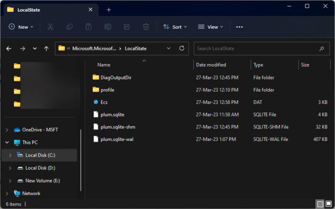Sort by the Type column header
Screen dimensions: 335x209
[258, 65]
